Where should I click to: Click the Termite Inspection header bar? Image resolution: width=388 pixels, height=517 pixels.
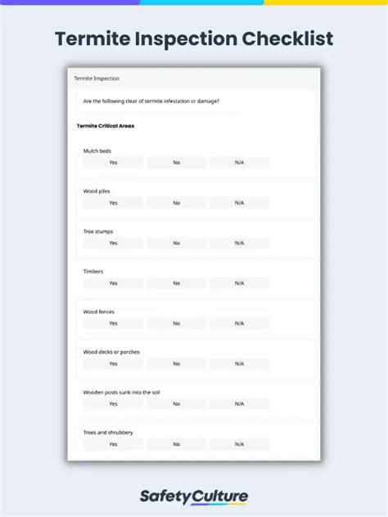194,79
